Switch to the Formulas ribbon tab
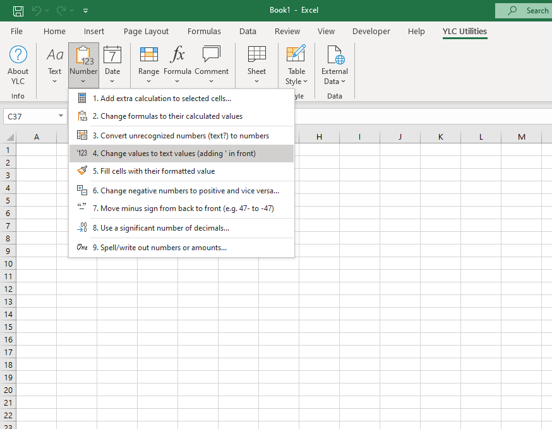Screen dimensions: 552x429 click(x=204, y=31)
